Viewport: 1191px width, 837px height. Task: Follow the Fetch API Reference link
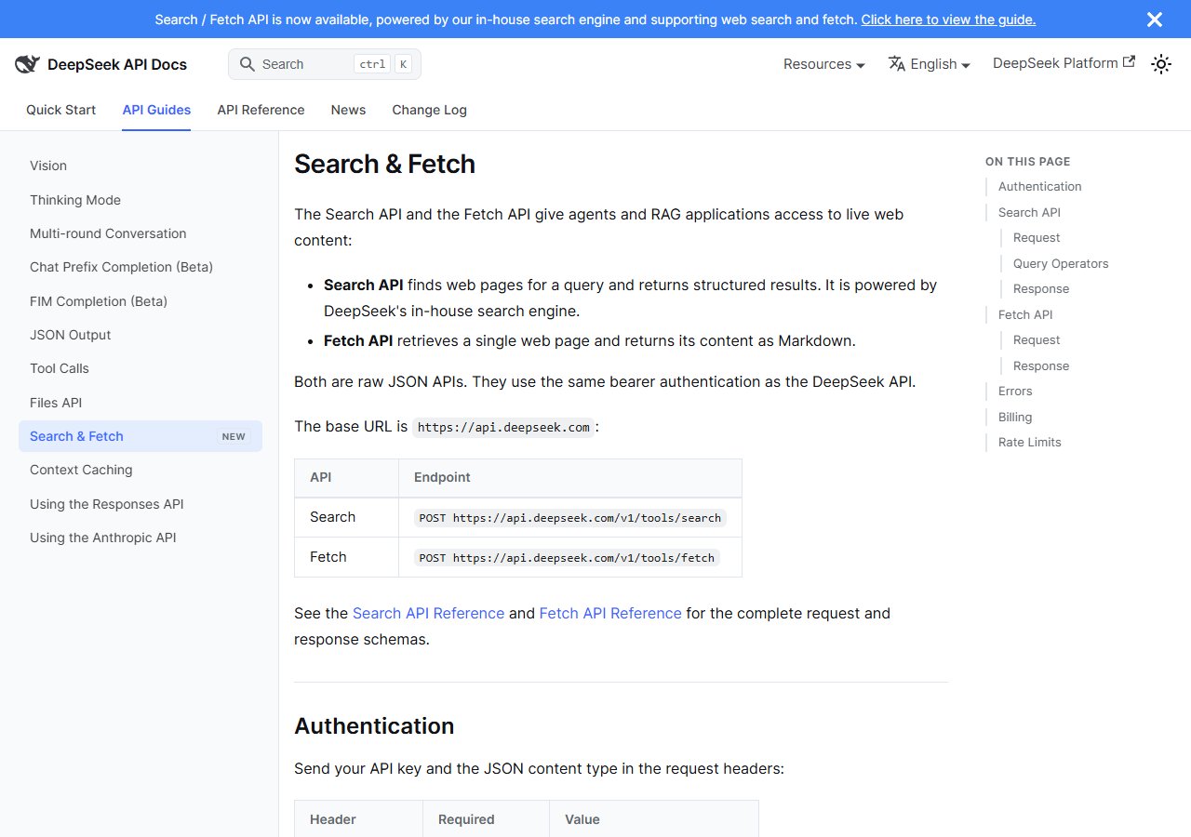click(610, 613)
